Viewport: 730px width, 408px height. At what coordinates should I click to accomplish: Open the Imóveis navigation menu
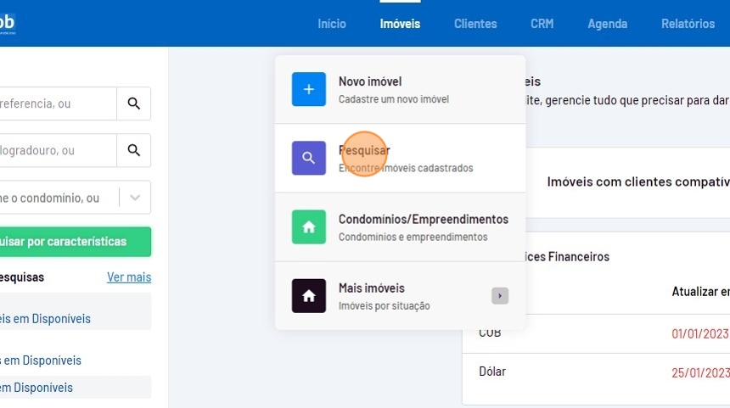click(x=400, y=24)
